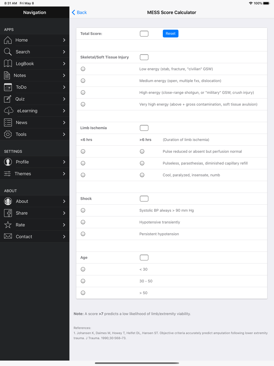This screenshot has width=274, height=366.
Task: Expand the Notes chevron arrow
Action: coord(64,75)
